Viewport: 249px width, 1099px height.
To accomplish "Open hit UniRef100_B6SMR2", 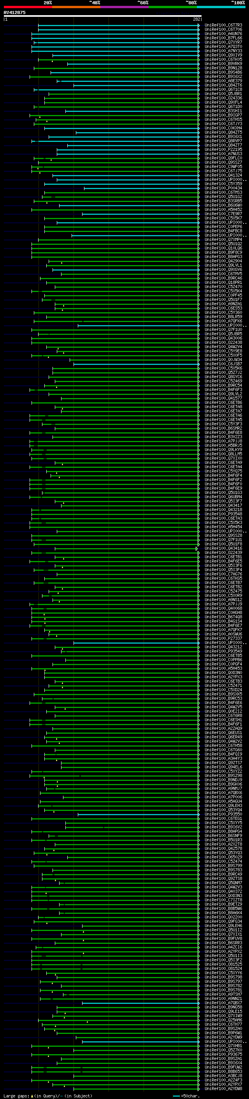I will (223, 428).
